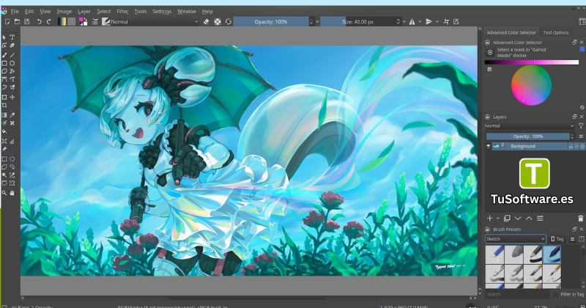Move layer up with chevron button
Image resolution: width=586 pixels, height=308 pixels.
tap(529, 219)
